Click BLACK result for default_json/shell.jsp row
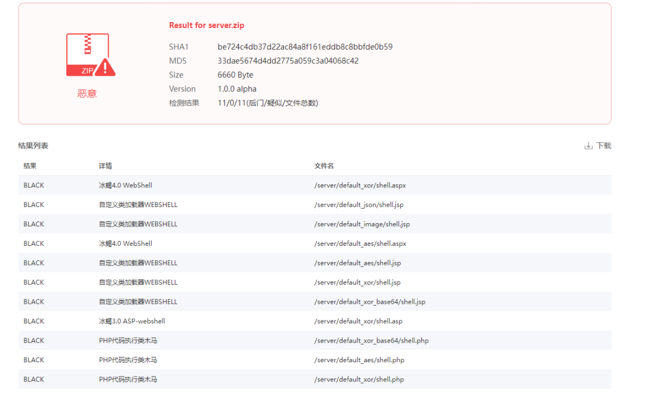Viewport: 645px width, 407px height. pos(33,205)
